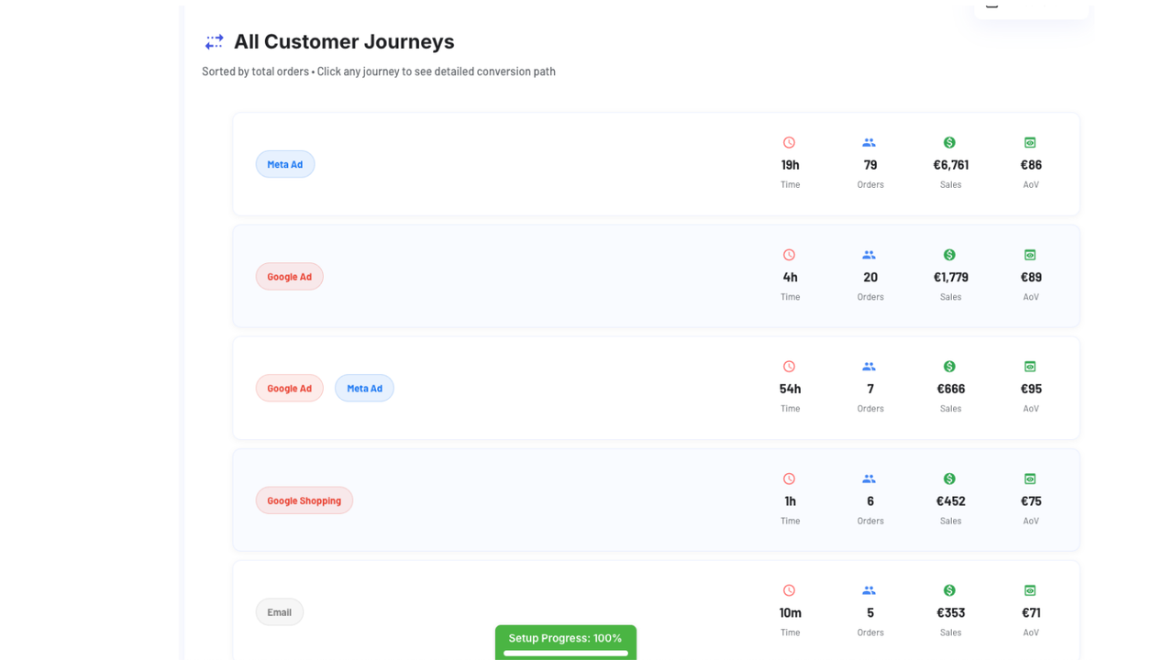1174x660 pixels.
Task: Click the dollar sales icon above €6,761
Action: (949, 143)
